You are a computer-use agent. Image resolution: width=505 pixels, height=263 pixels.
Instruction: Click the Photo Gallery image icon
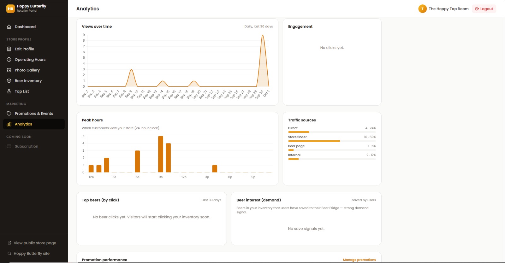pyautogui.click(x=9, y=70)
